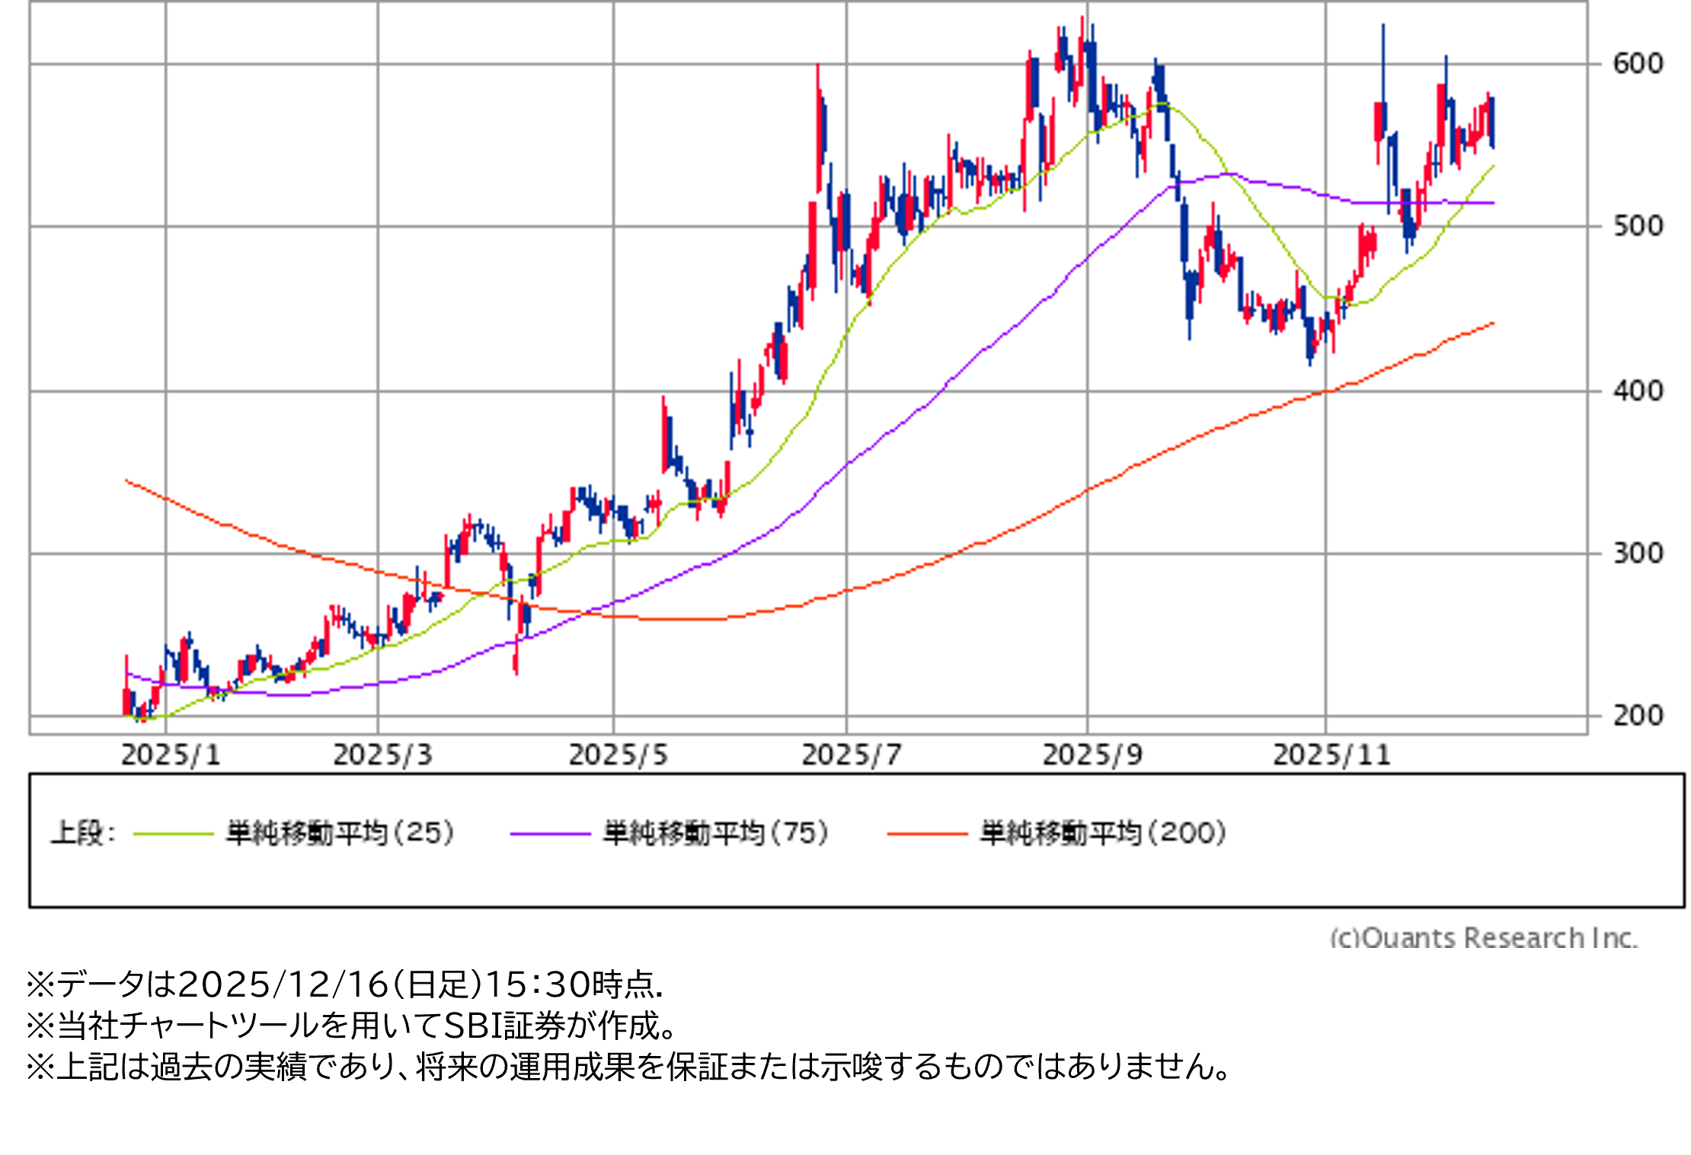Click the 2025/11 date axis label

pos(1331,755)
